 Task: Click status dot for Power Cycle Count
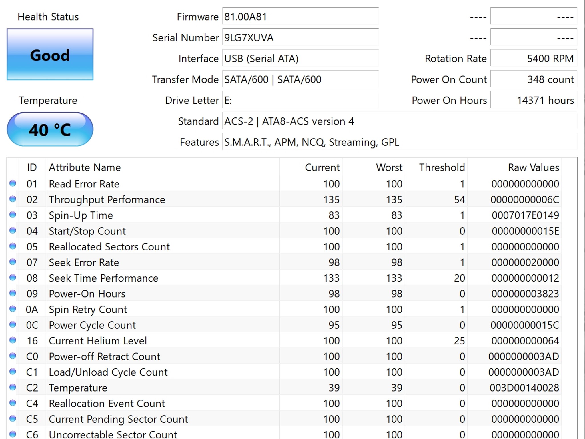pyautogui.click(x=13, y=324)
